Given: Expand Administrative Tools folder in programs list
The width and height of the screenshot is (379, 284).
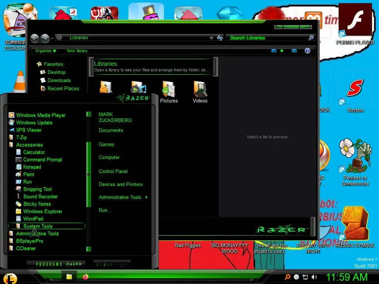Looking at the screenshot, I should [x=34, y=234].
